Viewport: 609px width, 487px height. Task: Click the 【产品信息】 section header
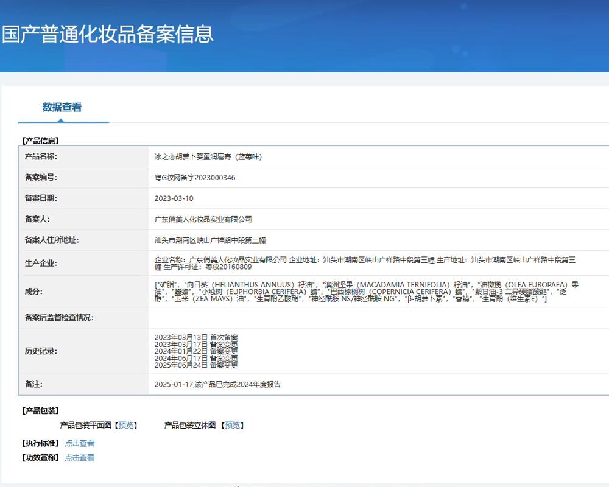coord(40,141)
